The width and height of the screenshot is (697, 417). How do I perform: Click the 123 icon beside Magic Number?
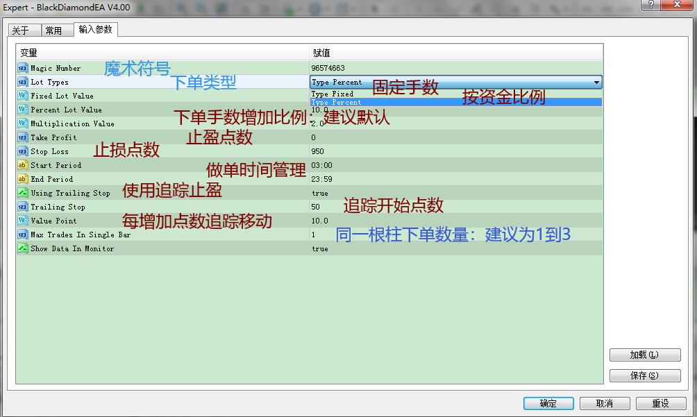[22, 68]
